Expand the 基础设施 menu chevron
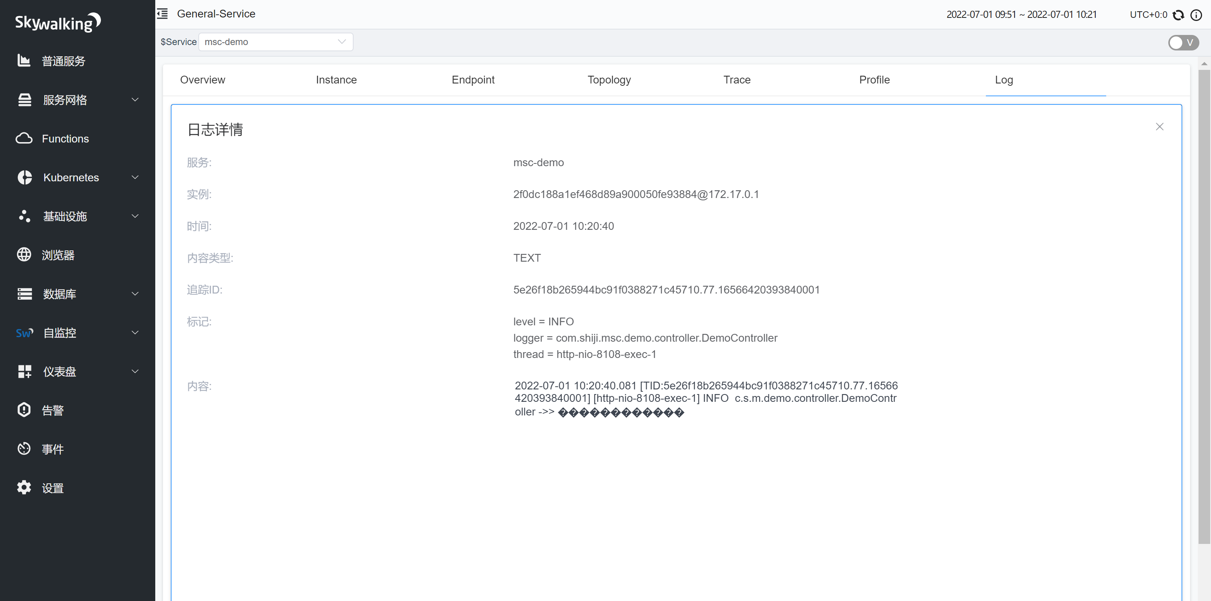The width and height of the screenshot is (1211, 601). tap(135, 216)
